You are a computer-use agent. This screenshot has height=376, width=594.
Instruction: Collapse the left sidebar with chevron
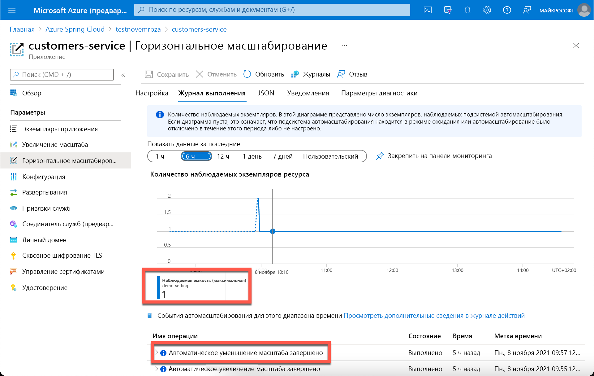[123, 75]
